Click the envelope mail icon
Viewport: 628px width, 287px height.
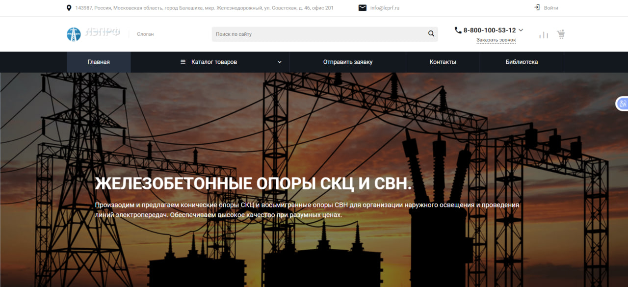pos(363,8)
